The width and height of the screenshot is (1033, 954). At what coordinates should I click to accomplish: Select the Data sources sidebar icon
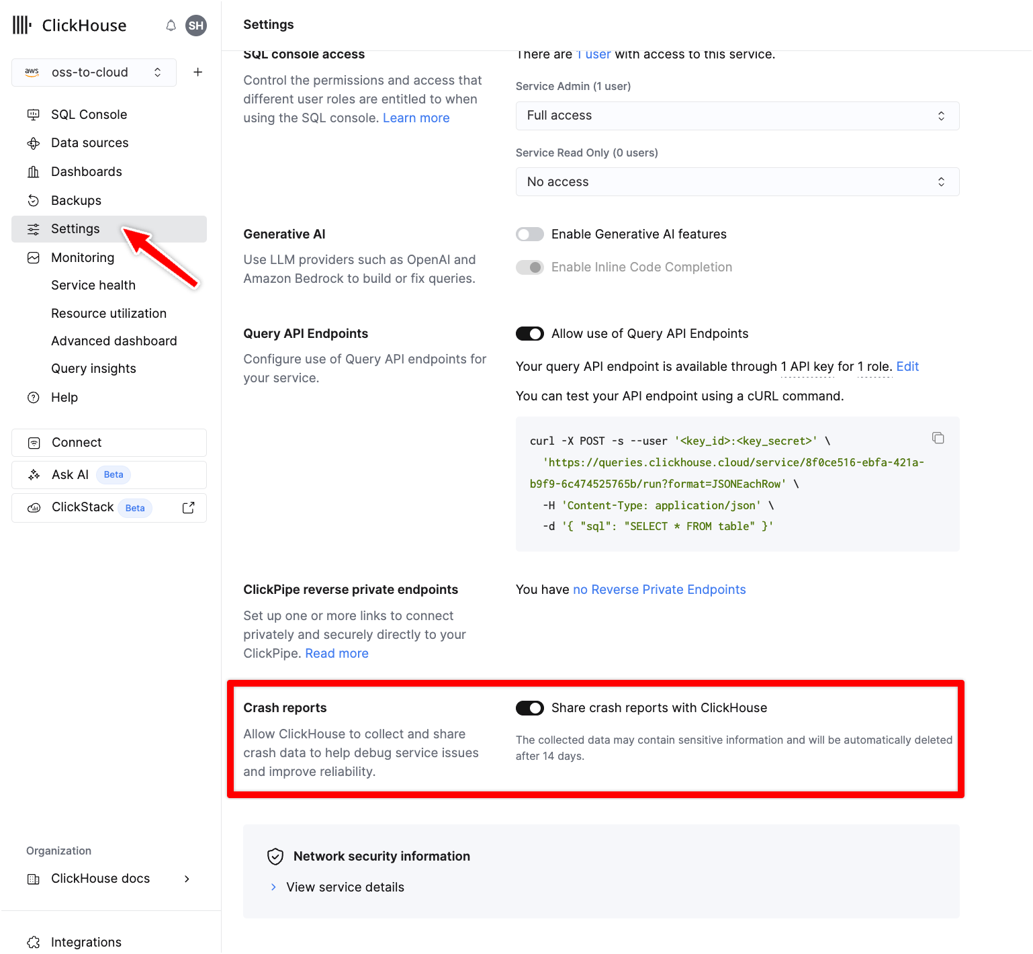pos(34,143)
